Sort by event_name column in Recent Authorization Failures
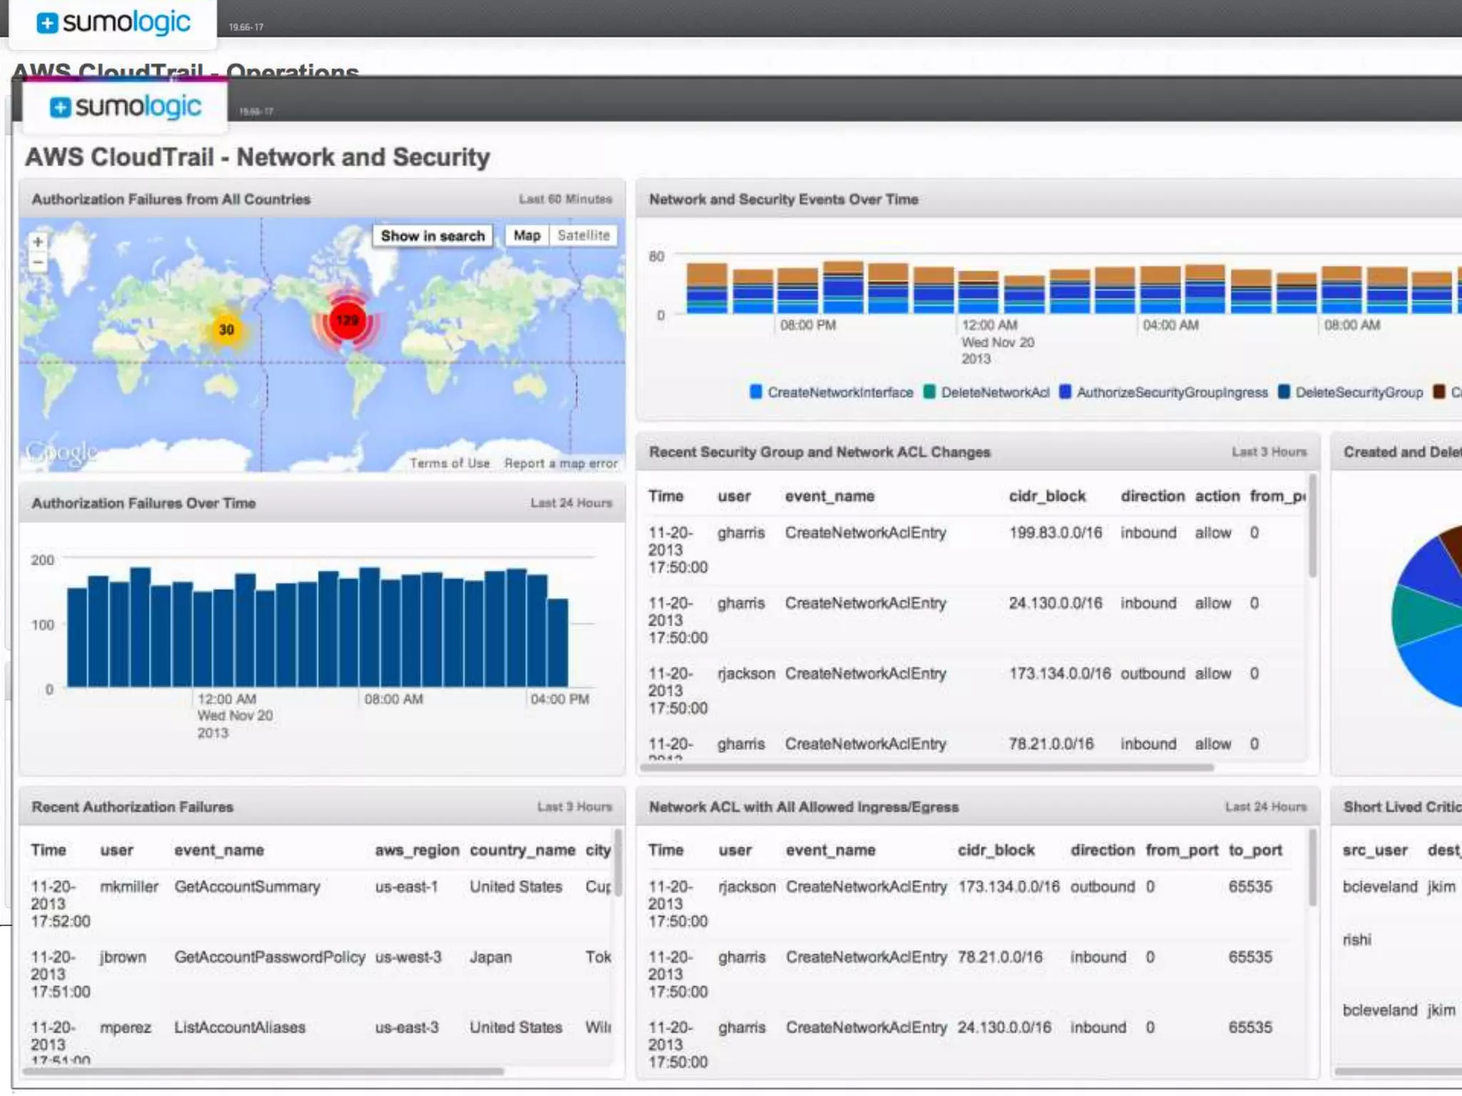1462x1096 pixels. point(219,850)
